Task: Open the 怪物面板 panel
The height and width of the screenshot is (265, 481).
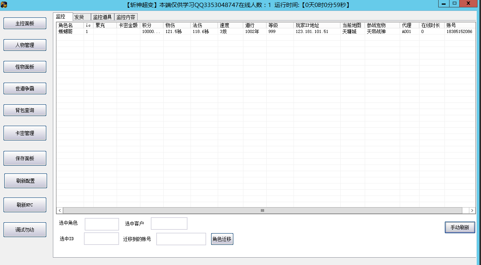Action: click(25, 67)
